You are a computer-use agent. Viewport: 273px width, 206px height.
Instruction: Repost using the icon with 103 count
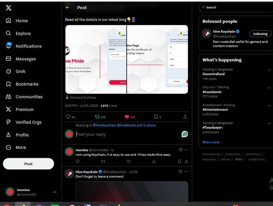97,117
